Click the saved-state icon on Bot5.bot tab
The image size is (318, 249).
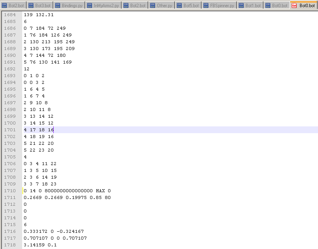tap(179, 6)
